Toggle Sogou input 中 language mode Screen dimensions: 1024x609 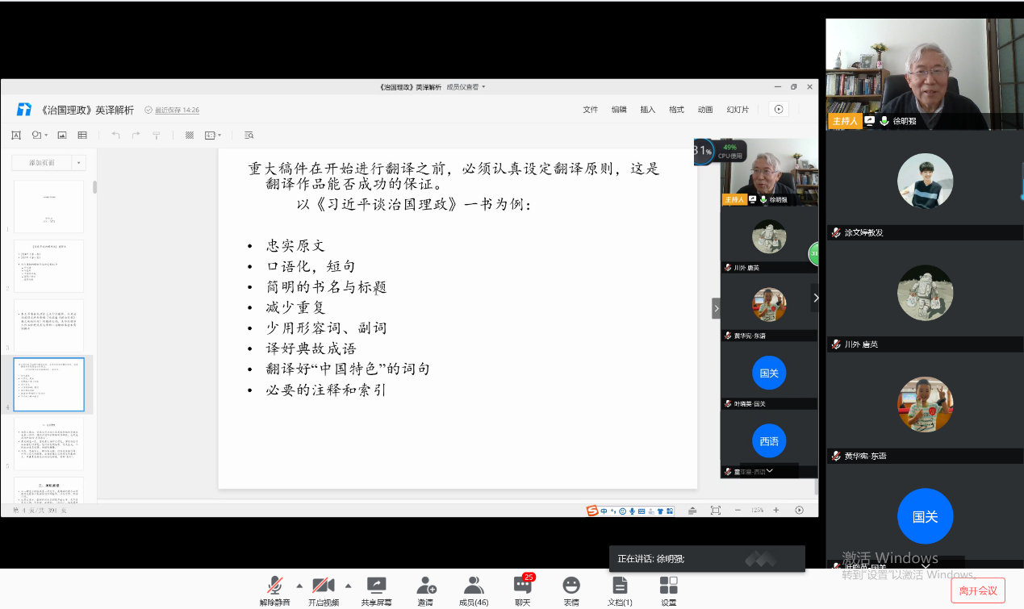point(604,511)
